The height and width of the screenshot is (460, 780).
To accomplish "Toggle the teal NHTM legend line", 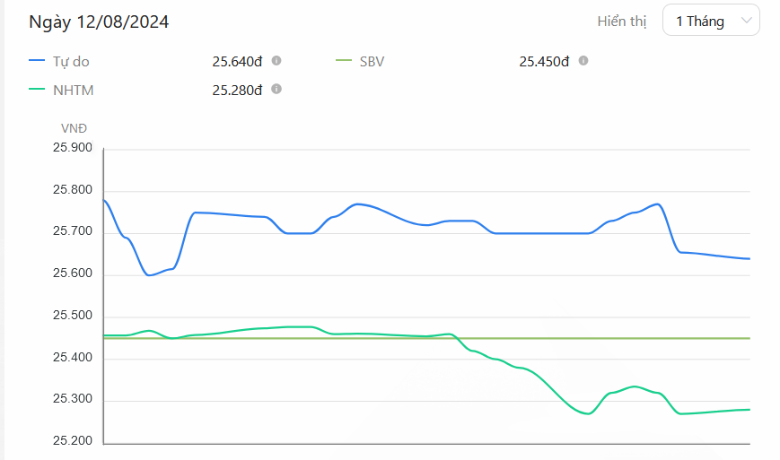I will click(x=37, y=90).
